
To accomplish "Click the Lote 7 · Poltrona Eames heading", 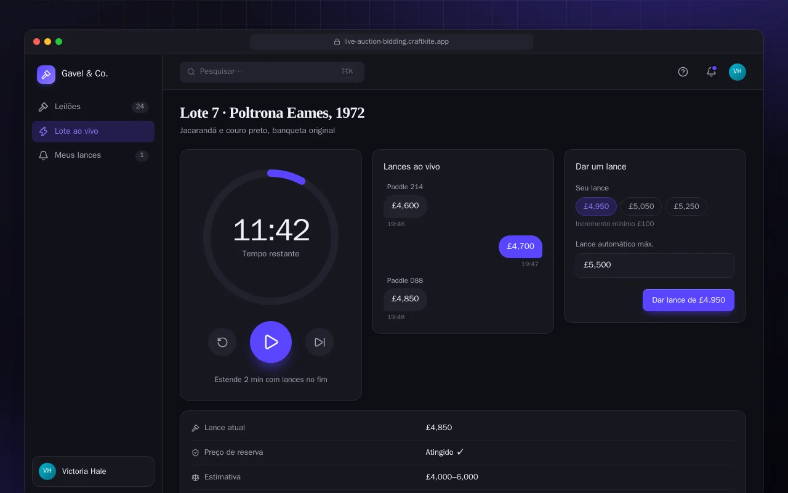I will tap(272, 113).
